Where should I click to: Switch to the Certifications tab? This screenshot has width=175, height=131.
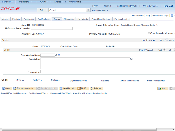pos(43,19)
